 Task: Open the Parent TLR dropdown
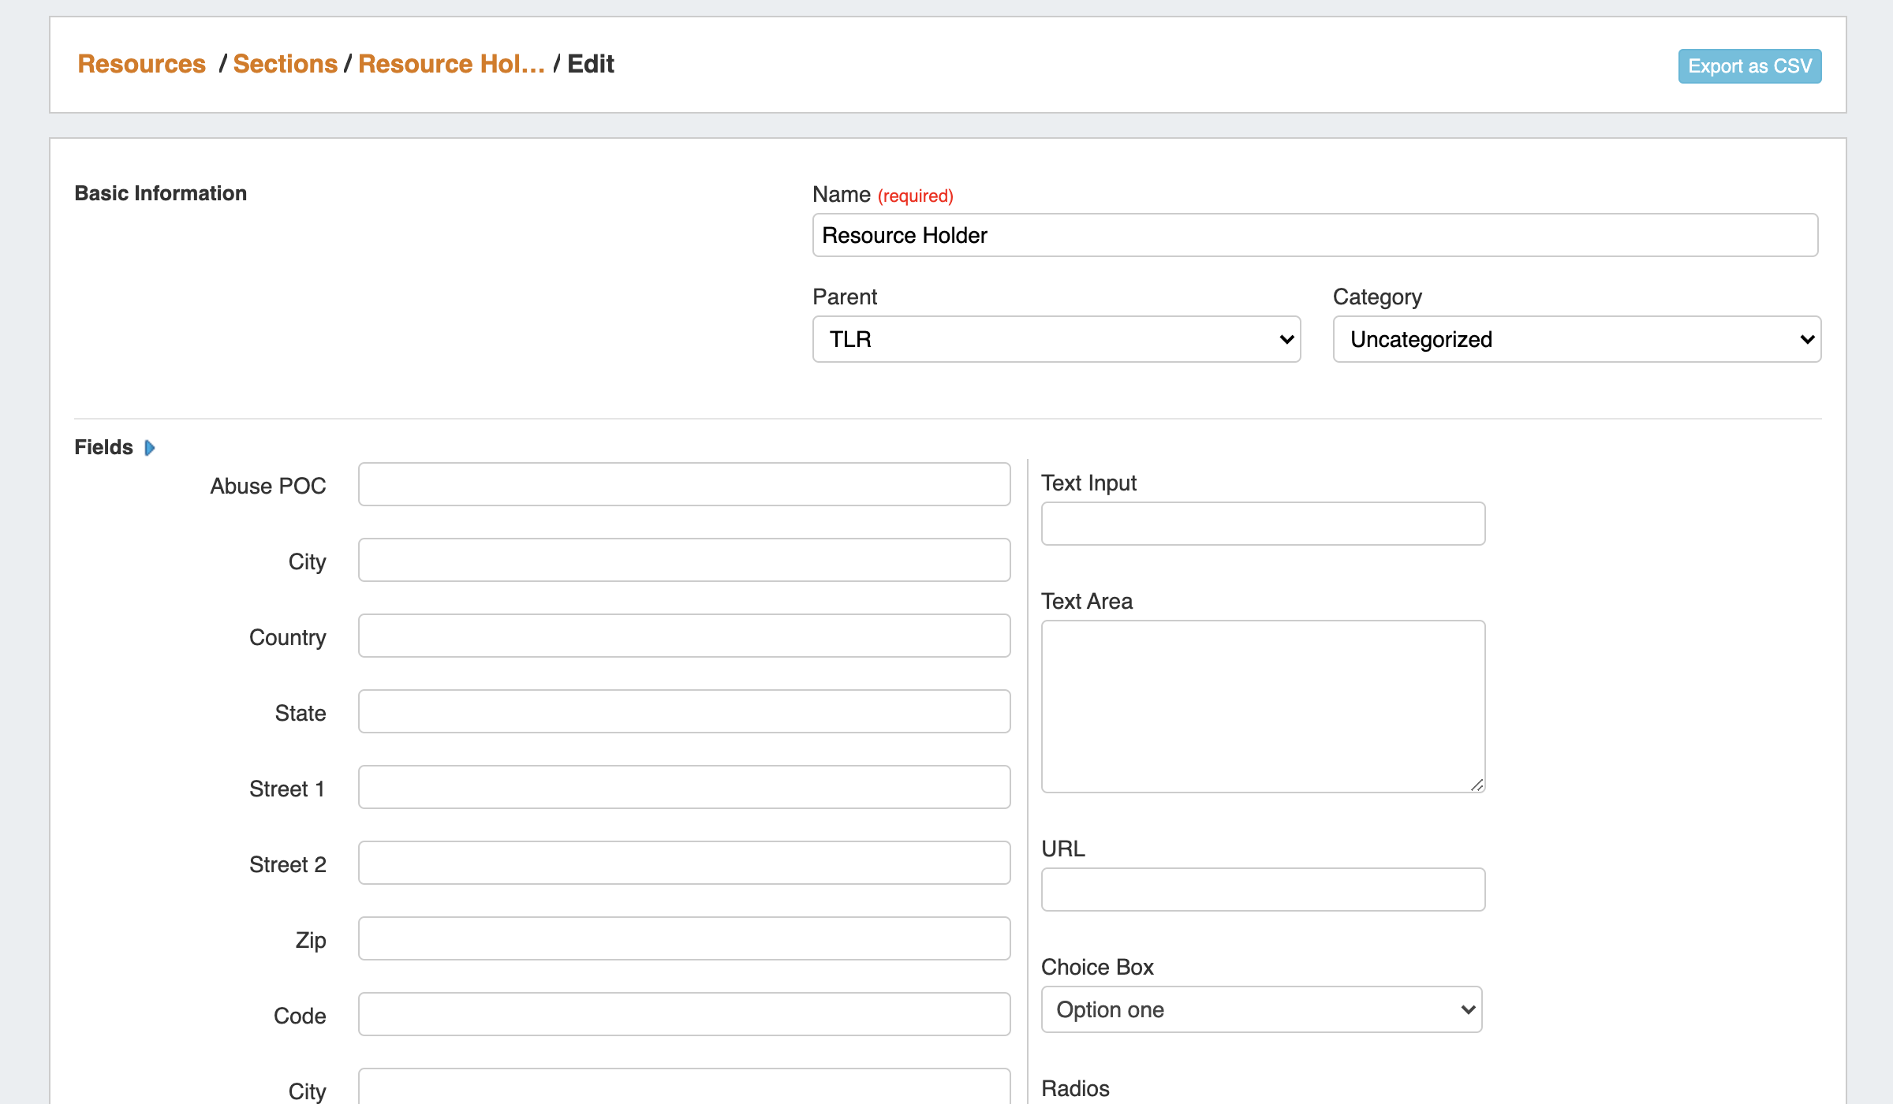click(1055, 339)
